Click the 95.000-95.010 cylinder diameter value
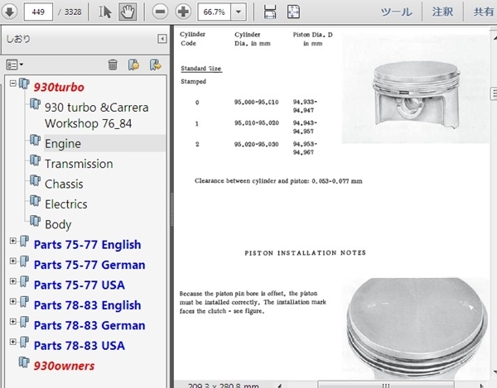Screen dimensions: 497x388 (257, 103)
